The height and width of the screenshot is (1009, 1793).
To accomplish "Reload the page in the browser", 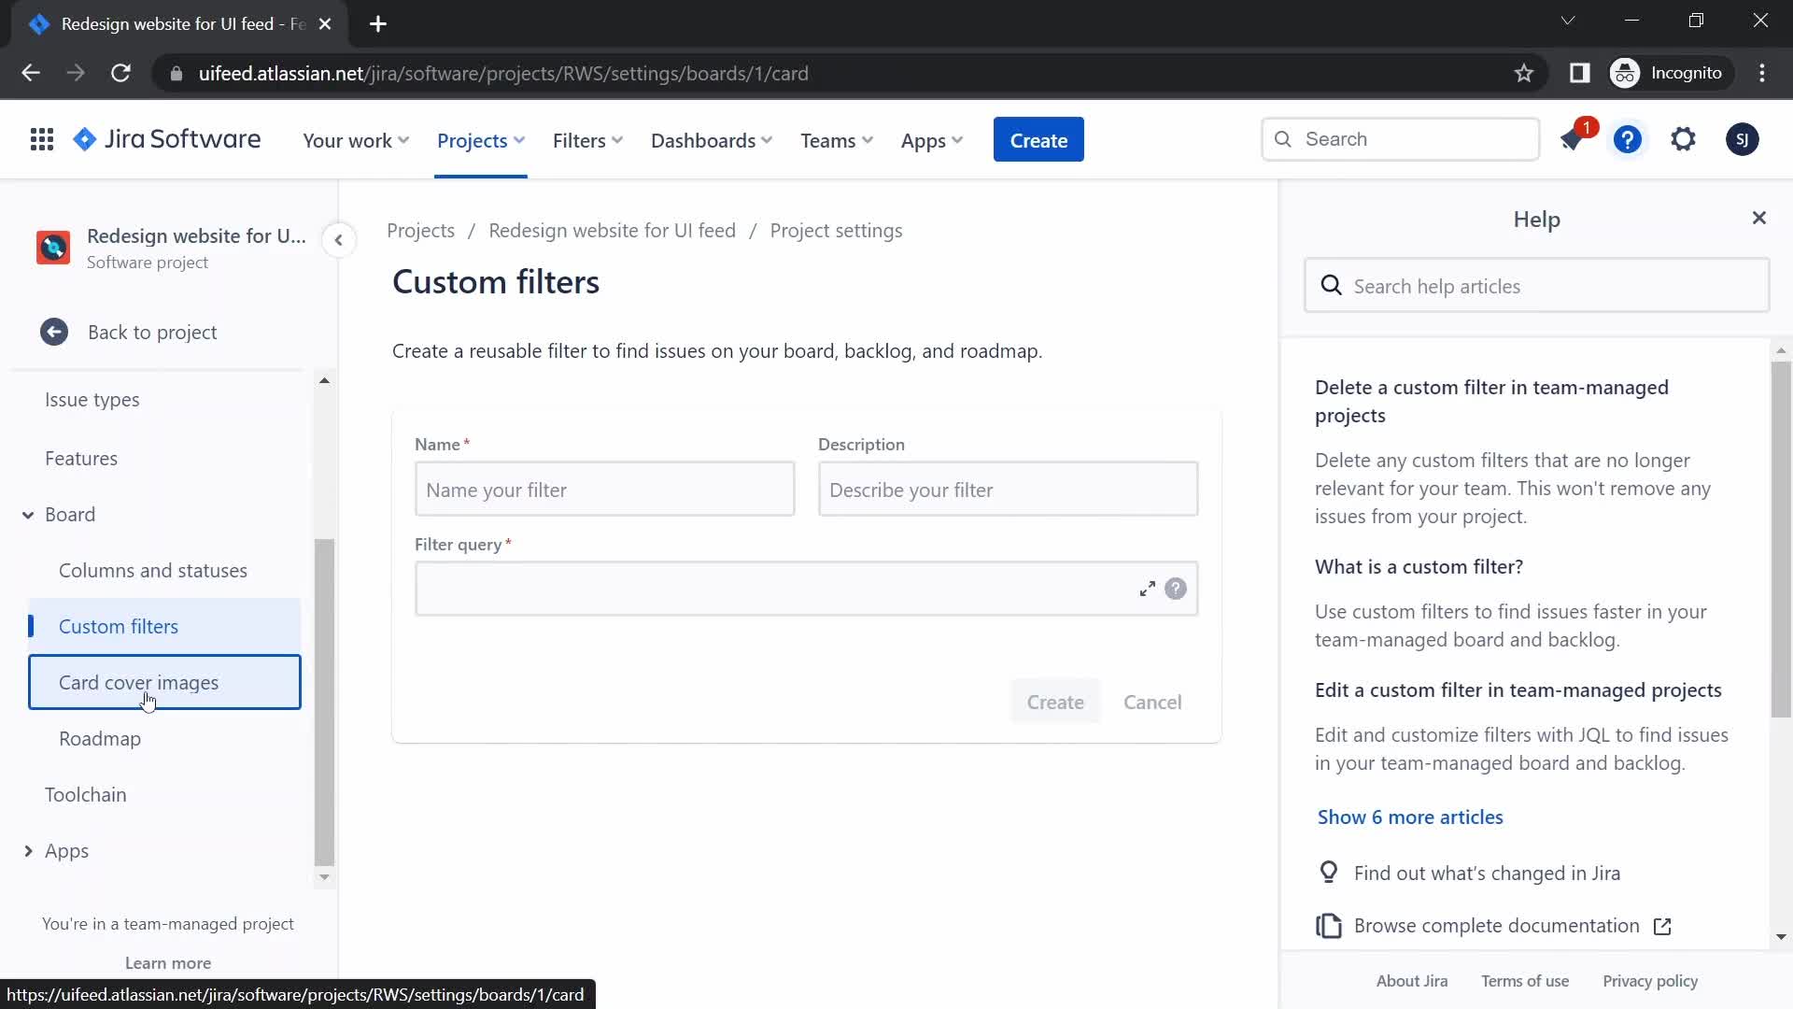I will [120, 73].
